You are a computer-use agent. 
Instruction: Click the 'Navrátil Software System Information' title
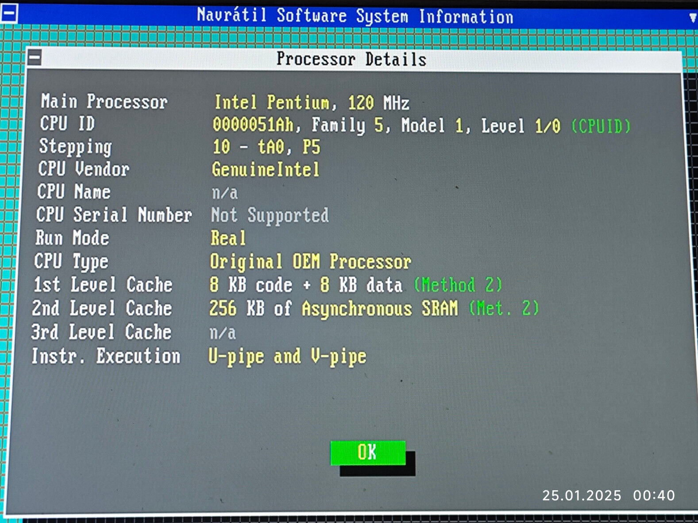pyautogui.click(x=355, y=16)
